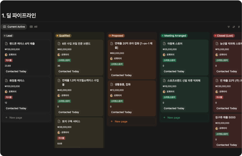Open the filter icon in toolbar
Viewport: 242px width, 156px height.
(229, 27)
